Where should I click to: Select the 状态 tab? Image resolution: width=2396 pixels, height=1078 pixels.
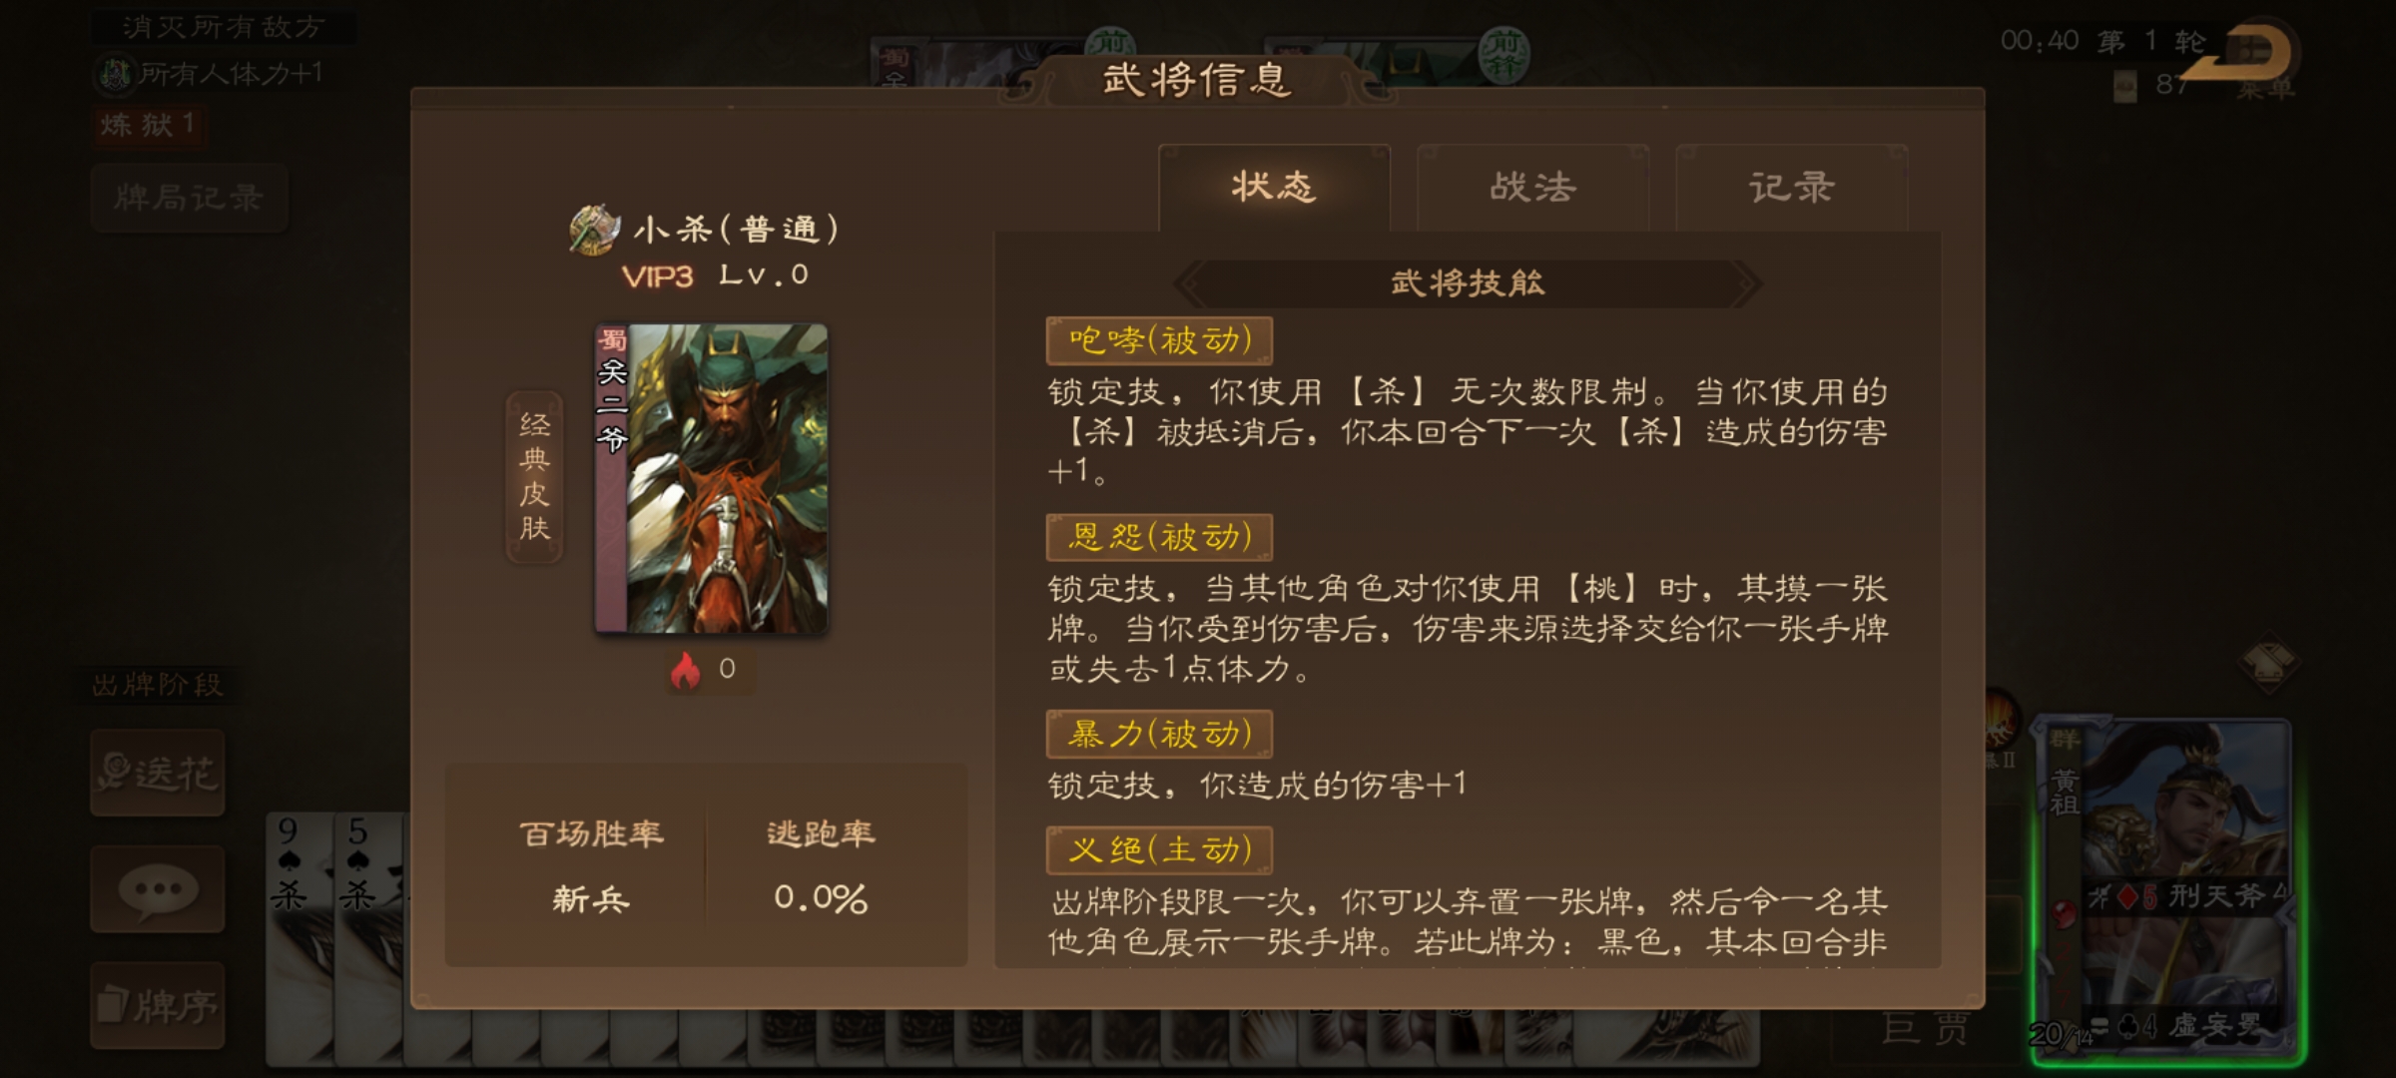tap(1274, 188)
